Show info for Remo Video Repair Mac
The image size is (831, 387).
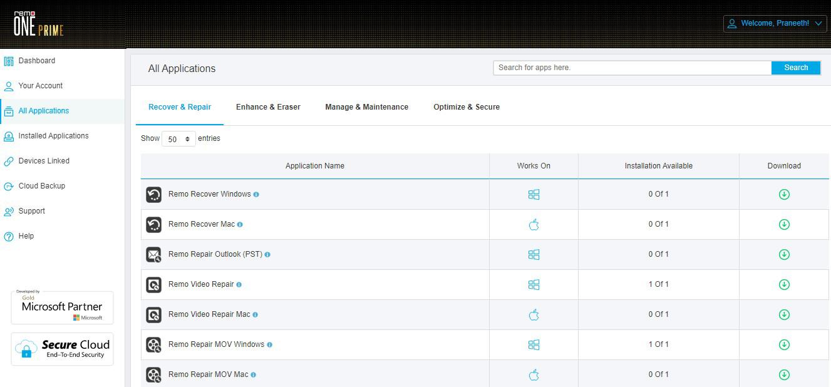255,314
